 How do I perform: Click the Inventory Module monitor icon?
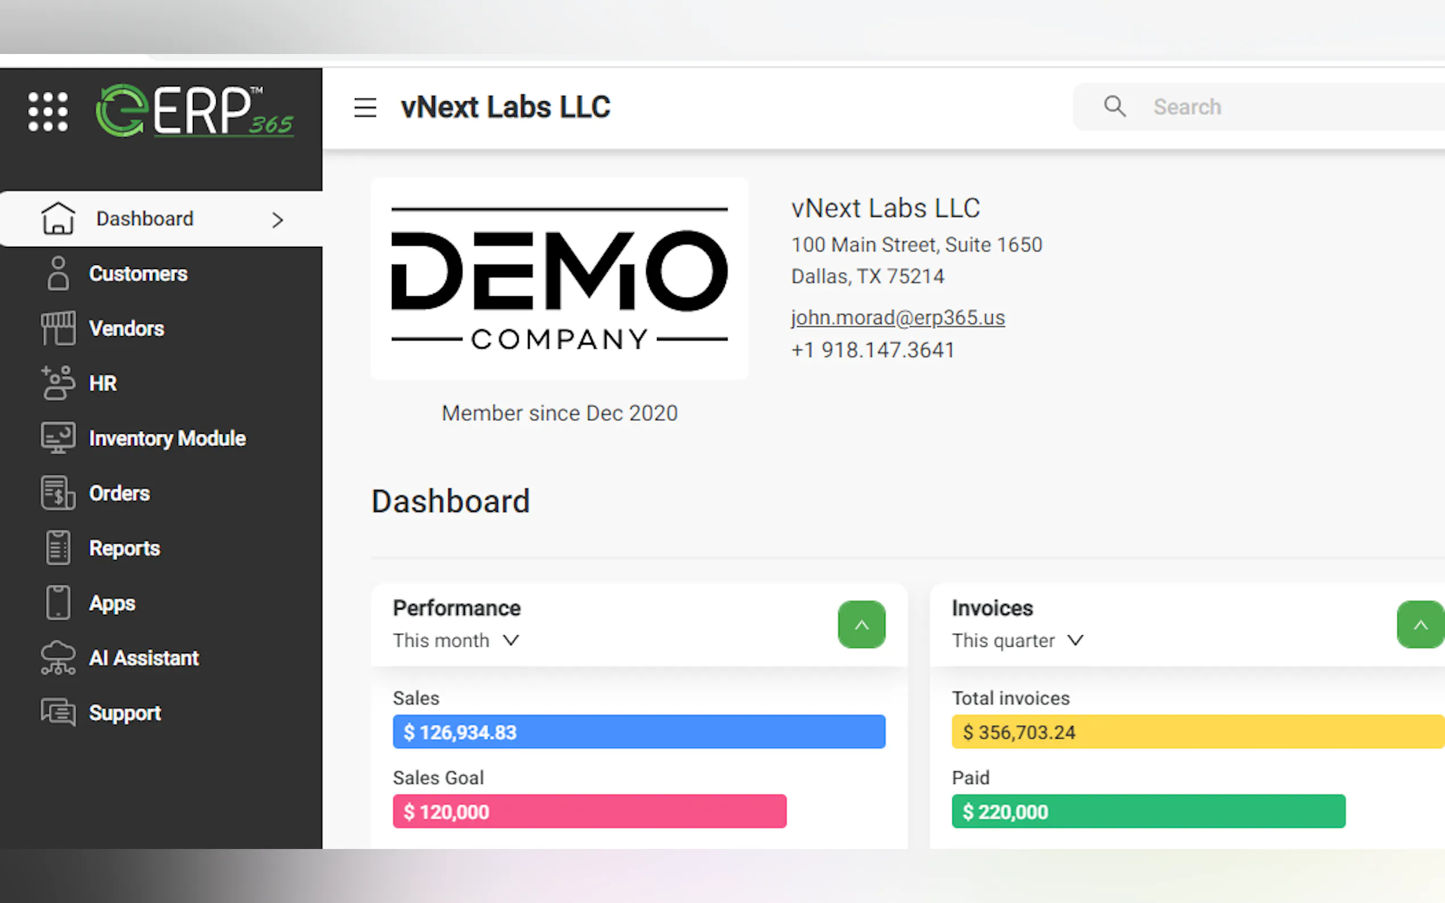[x=58, y=438]
